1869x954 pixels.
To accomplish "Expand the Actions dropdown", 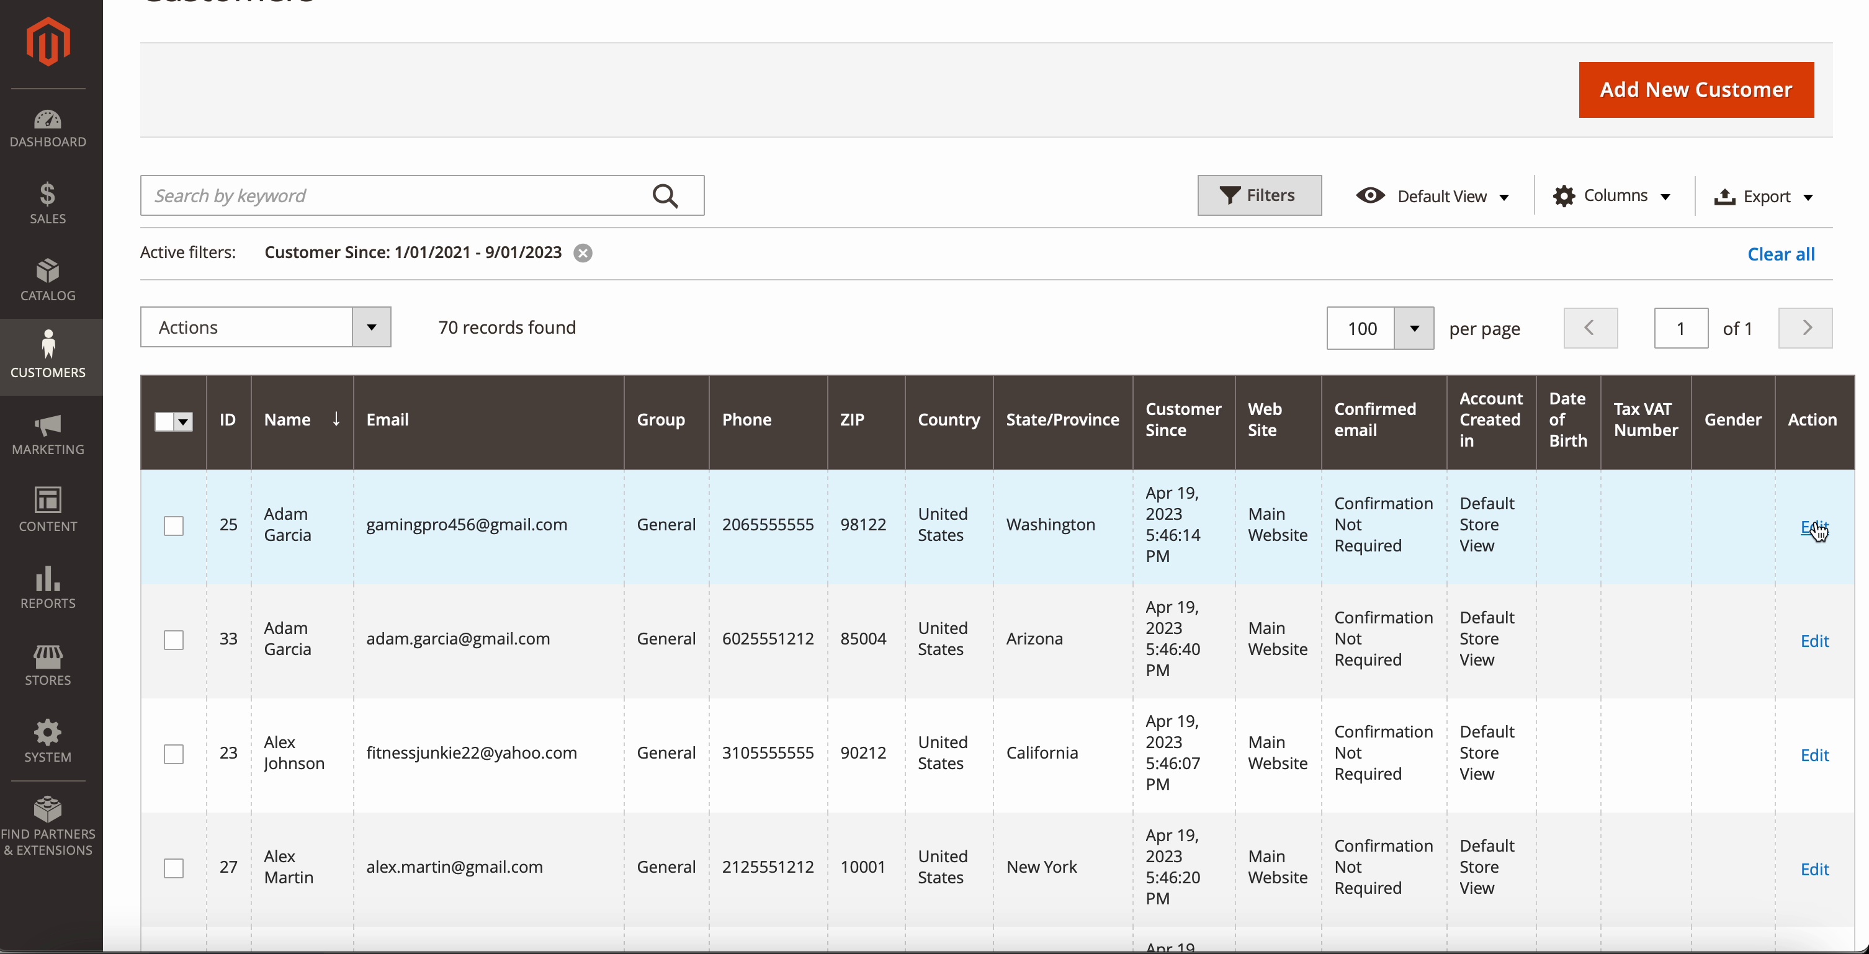I will pos(265,327).
